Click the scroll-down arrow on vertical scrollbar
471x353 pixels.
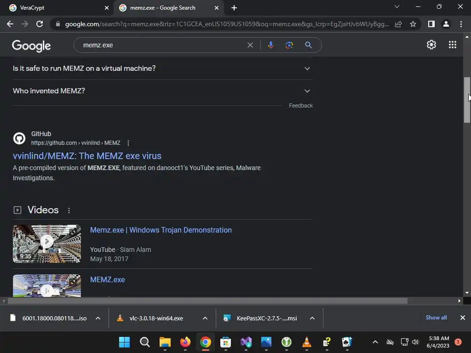467,293
